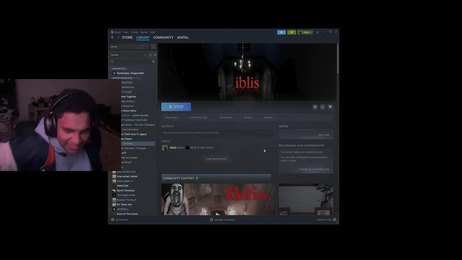The width and height of the screenshot is (462, 260).
Task: Open the Store Page link
Action: 171,117
